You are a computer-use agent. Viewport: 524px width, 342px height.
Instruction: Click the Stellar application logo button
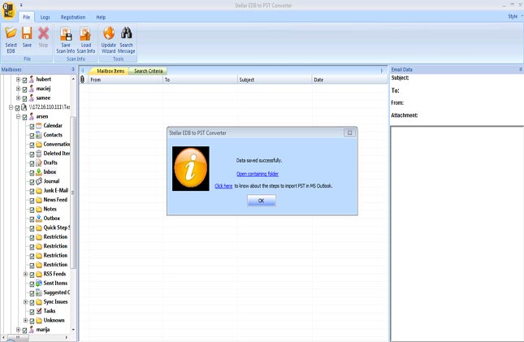coord(8,10)
